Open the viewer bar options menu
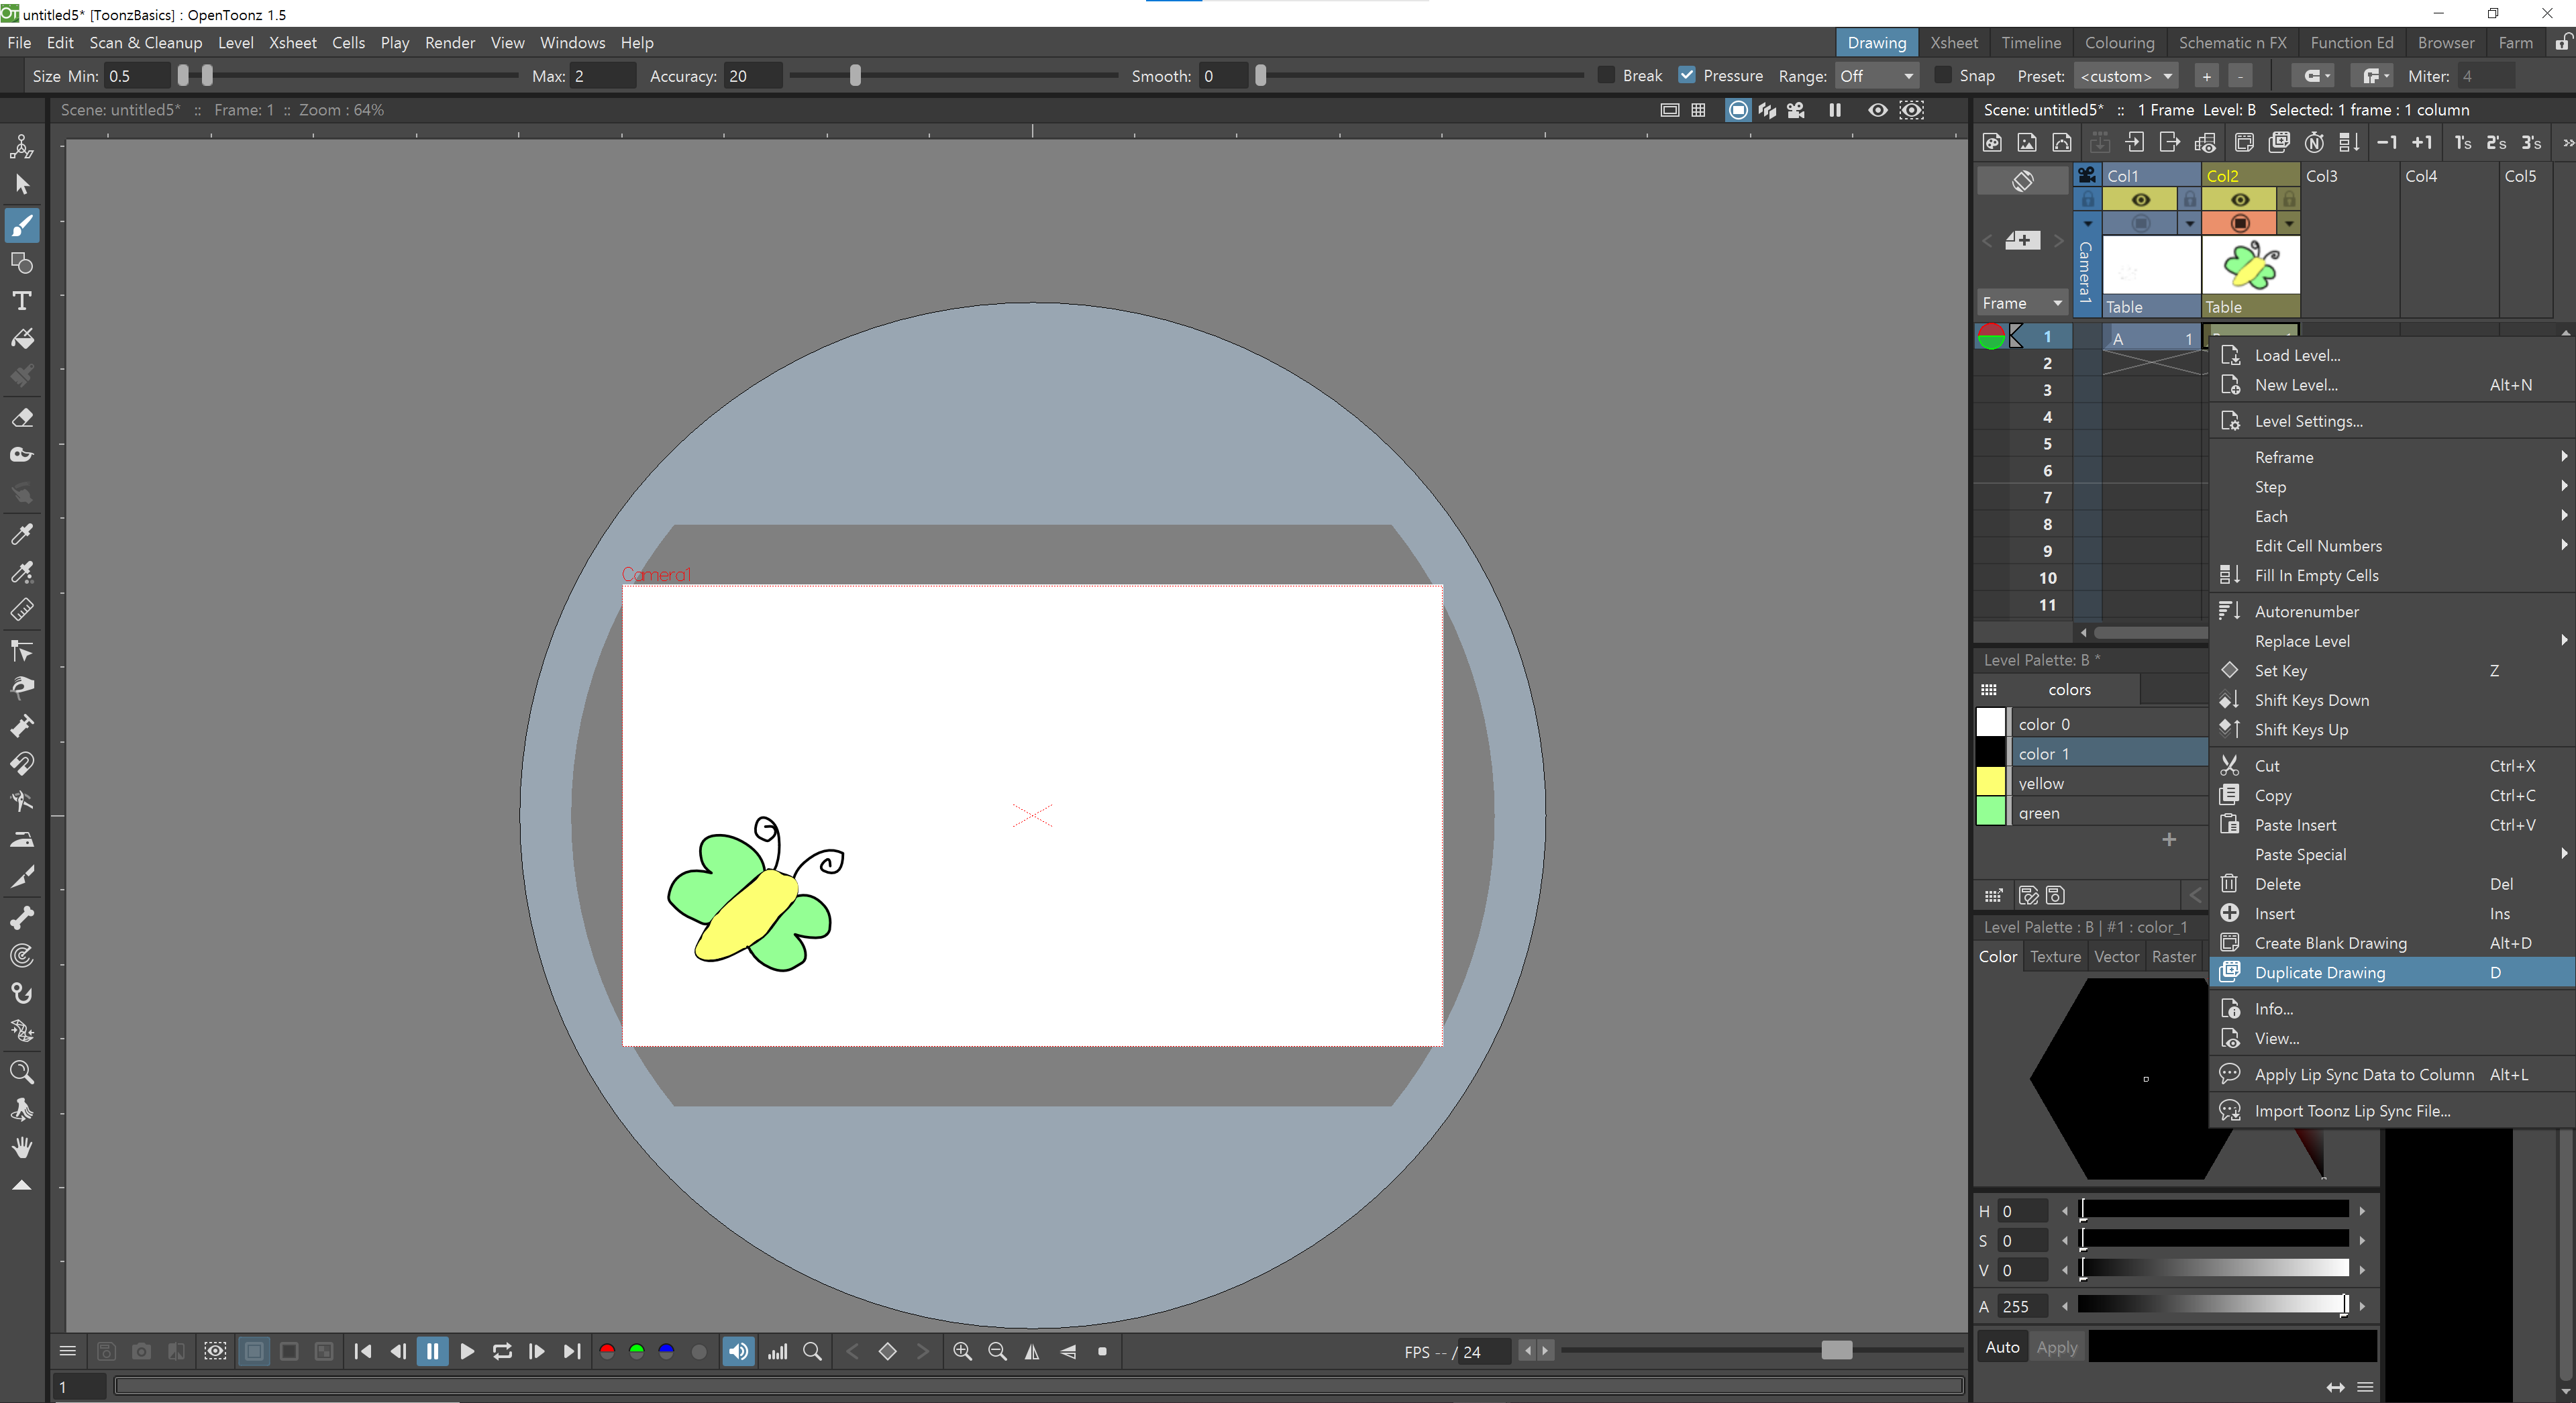2576x1403 pixels. (x=68, y=1352)
